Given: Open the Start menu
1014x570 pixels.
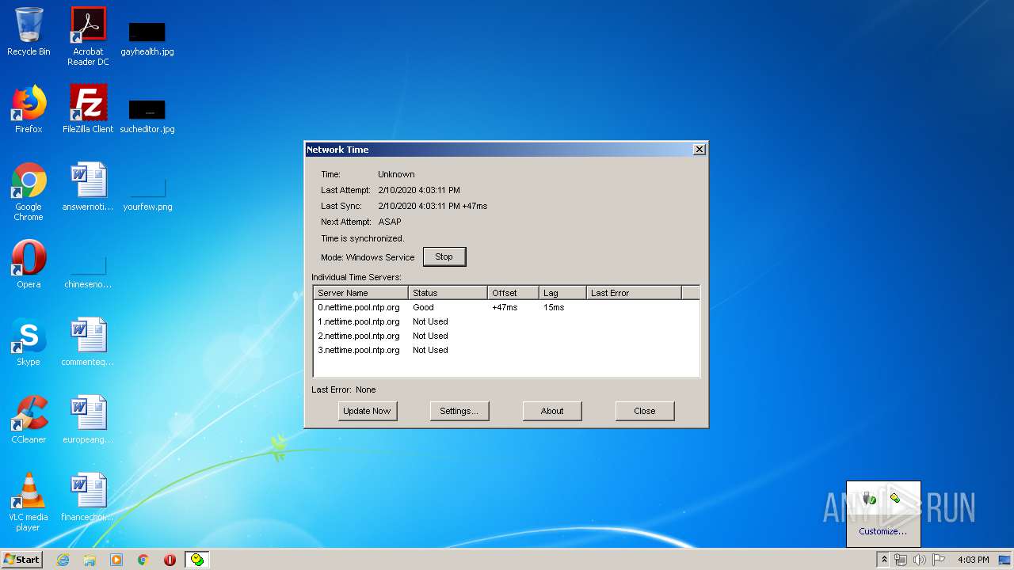Looking at the screenshot, I should (22, 560).
